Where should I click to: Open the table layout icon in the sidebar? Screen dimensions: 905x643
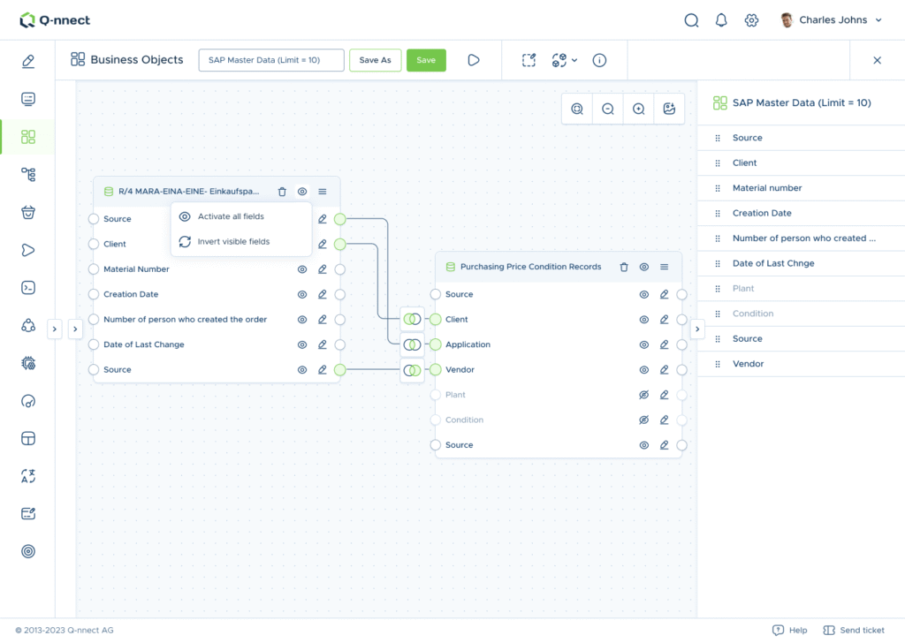[x=27, y=438]
